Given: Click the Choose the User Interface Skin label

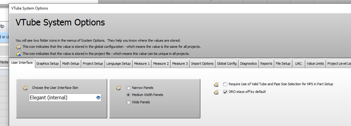Looking at the screenshot, I should tap(55, 88).
